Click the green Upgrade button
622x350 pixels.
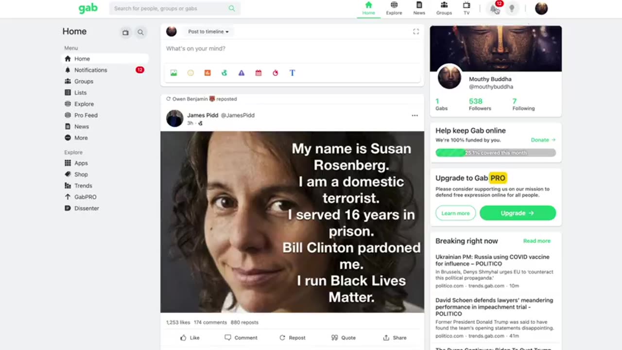518,213
